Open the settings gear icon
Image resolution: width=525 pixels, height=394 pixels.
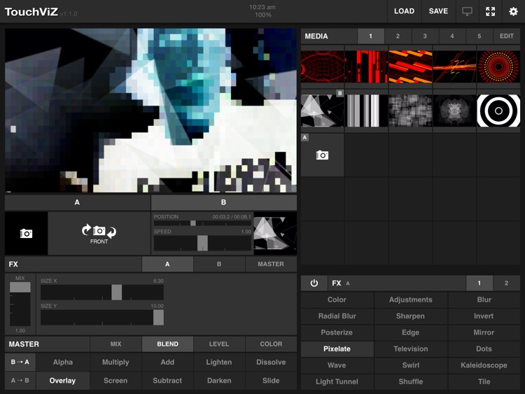(513, 11)
